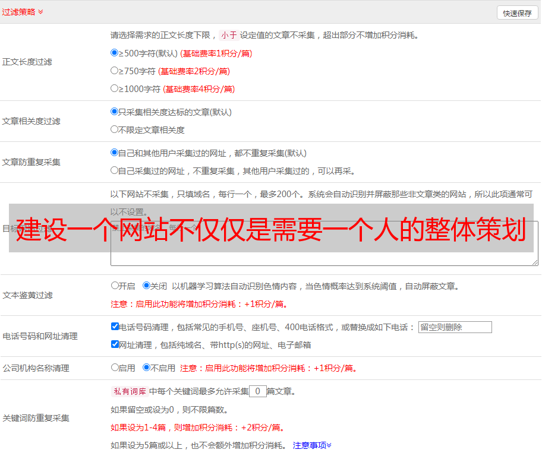Toggle the 网址清理 checkbox
The width and height of the screenshot is (542, 456).
click(115, 344)
